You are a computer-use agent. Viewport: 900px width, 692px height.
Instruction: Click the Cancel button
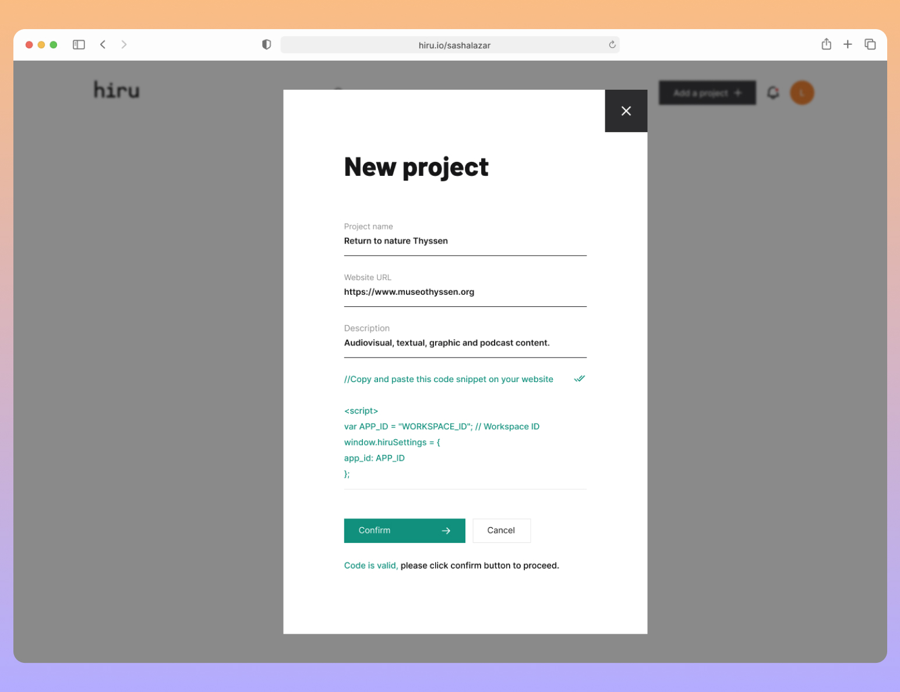click(501, 531)
